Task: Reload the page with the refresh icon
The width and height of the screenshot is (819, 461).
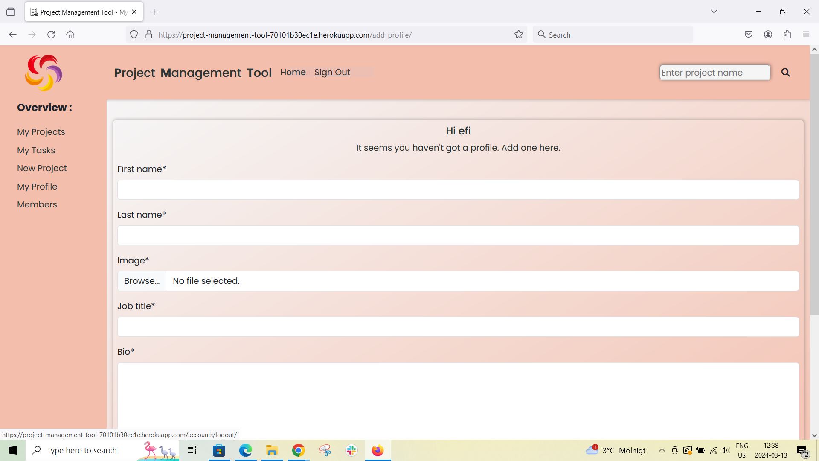Action: [51, 35]
